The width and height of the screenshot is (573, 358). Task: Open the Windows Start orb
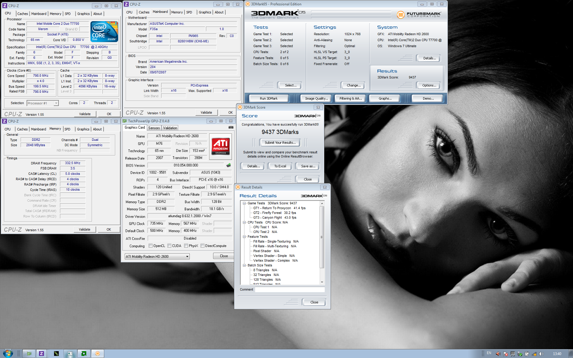tap(7, 353)
